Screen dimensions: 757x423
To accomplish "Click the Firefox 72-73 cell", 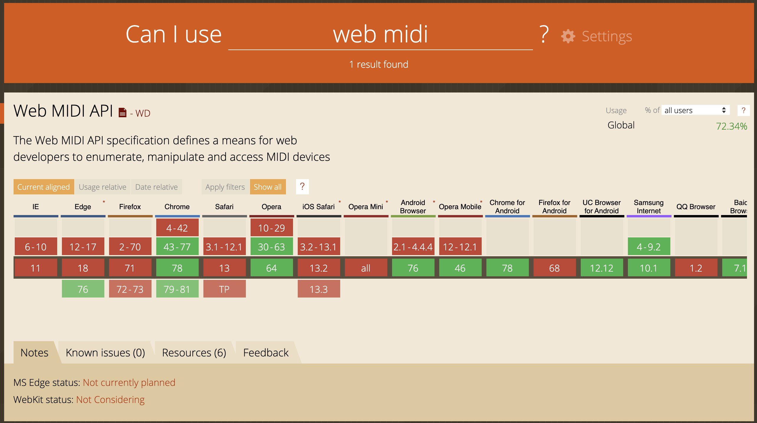I will pos(130,289).
